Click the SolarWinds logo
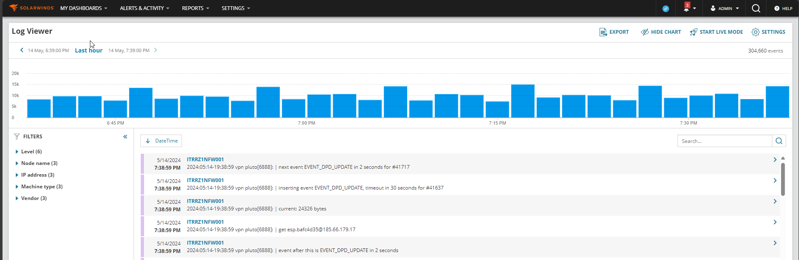 coord(31,8)
